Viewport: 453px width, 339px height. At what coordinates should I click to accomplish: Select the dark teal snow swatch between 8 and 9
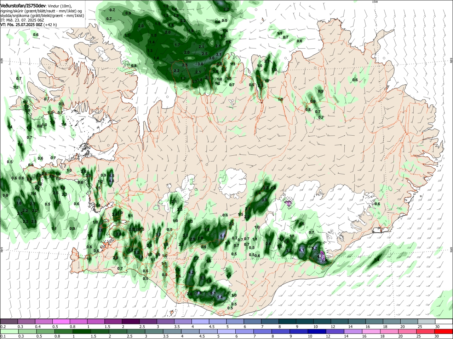coord(287,321)
